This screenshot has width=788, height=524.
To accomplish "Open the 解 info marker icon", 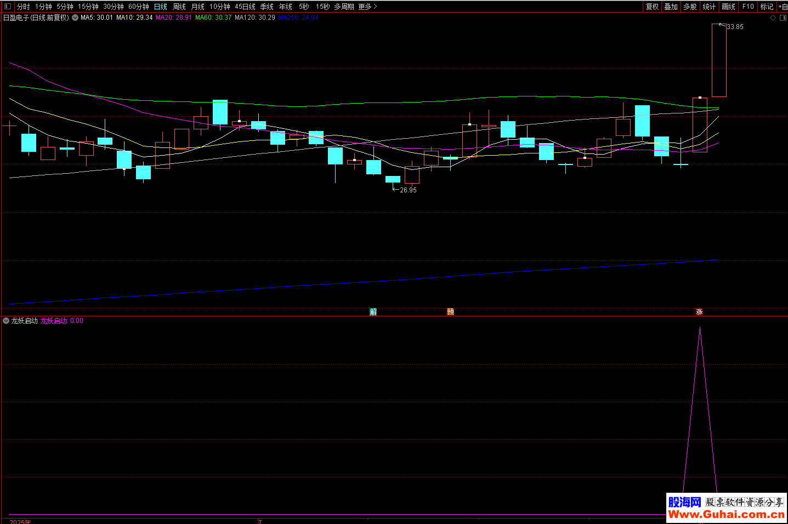I will pyautogui.click(x=373, y=312).
